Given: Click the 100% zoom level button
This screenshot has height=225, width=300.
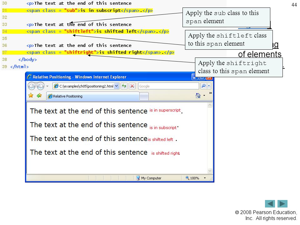Looking at the screenshot, I should click(192, 178).
